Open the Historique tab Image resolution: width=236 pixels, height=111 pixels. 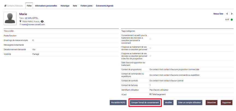(x=65, y=6)
